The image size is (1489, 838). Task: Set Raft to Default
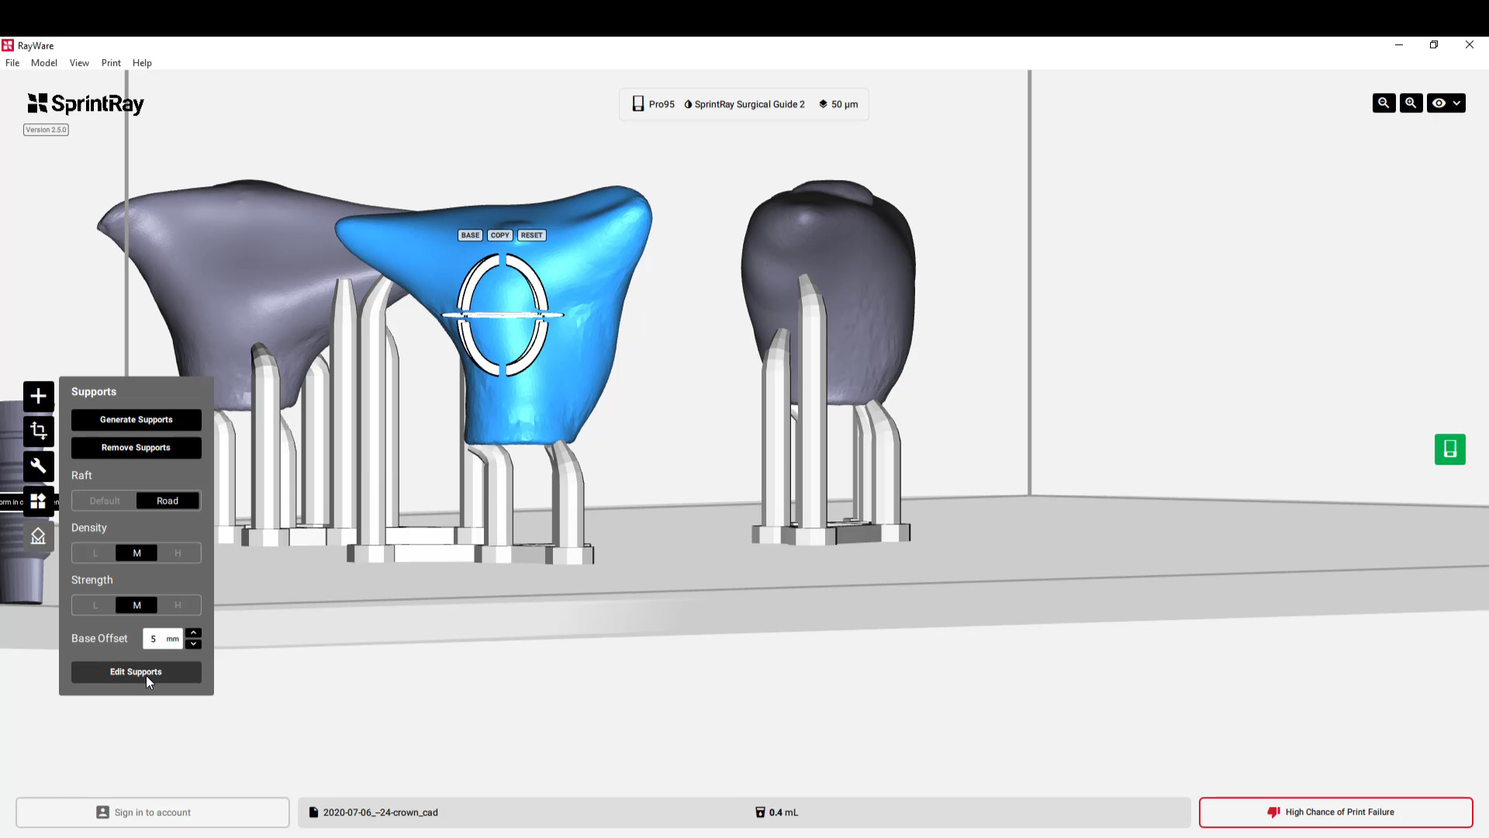tap(105, 501)
